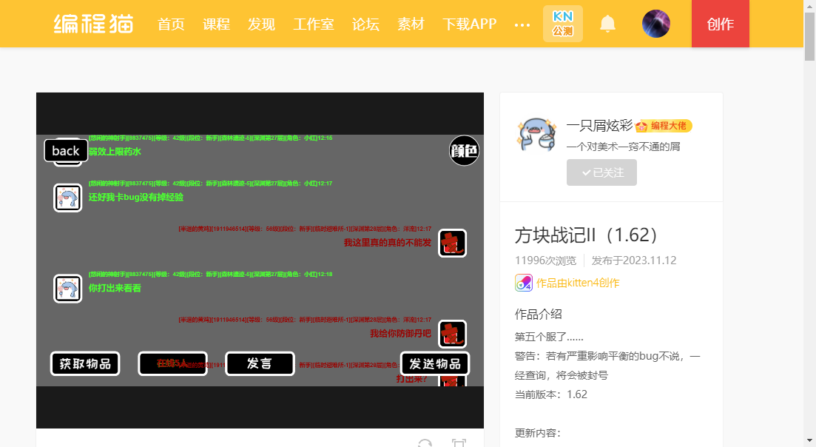Select 素材 in the navigation bar

tap(411, 24)
